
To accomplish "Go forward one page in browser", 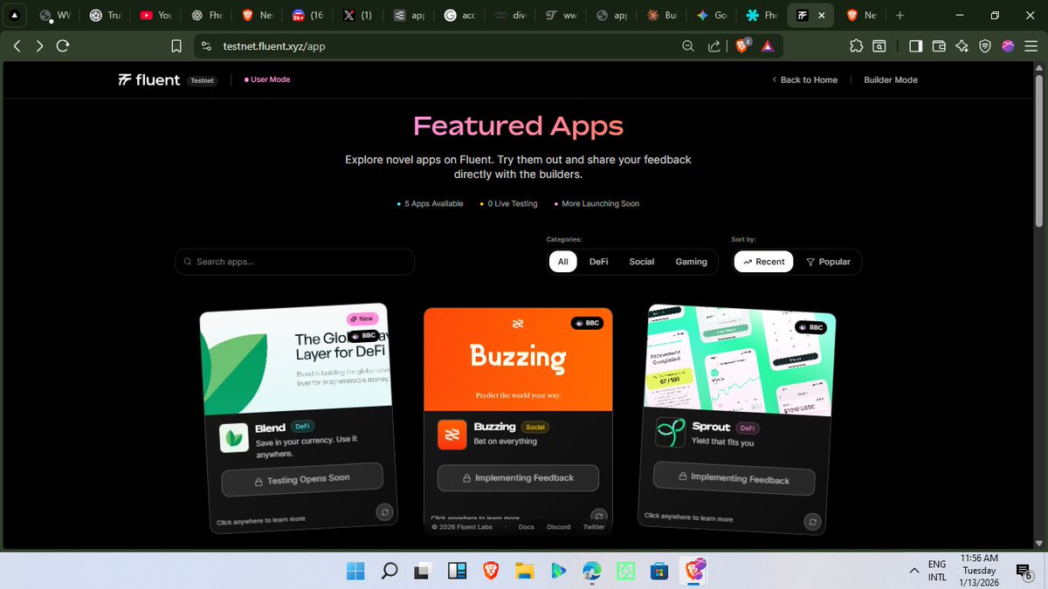I will (x=39, y=46).
